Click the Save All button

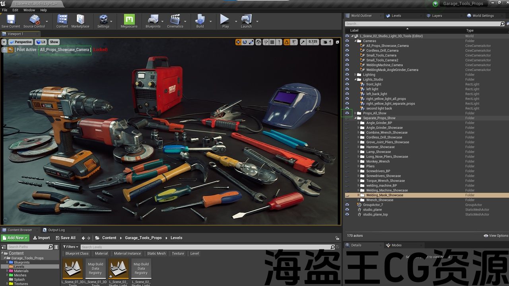pos(65,238)
